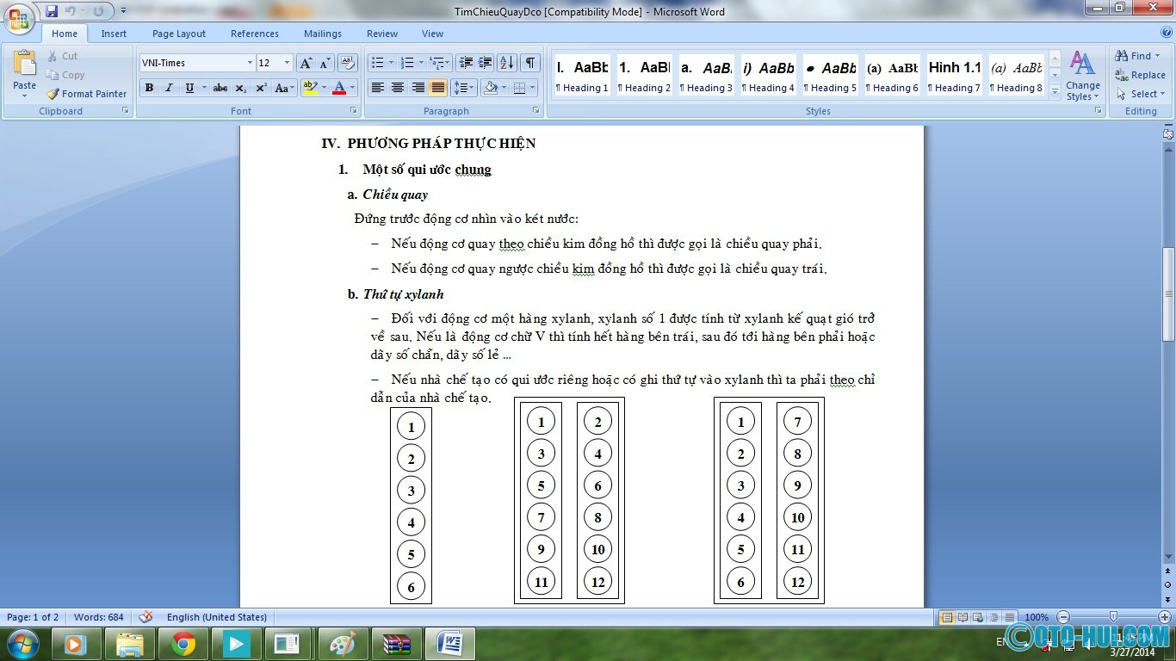Open Font dialog launcher

(353, 111)
